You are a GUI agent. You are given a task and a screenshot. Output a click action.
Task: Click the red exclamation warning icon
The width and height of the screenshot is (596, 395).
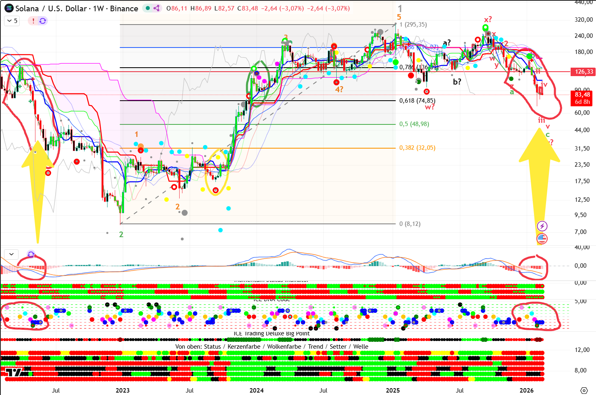coord(33,21)
